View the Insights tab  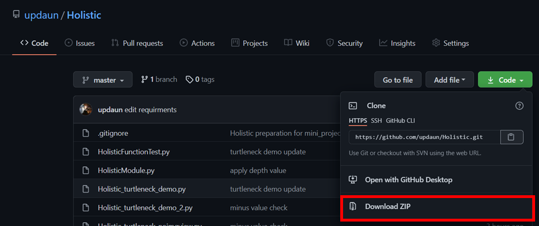pyautogui.click(x=398, y=43)
